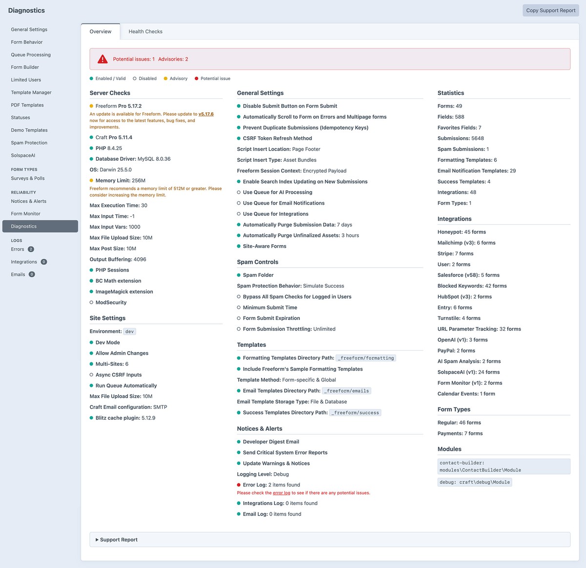Select Diagnostics in sidebar
Viewport: 586px width, 568px height.
pos(40,226)
